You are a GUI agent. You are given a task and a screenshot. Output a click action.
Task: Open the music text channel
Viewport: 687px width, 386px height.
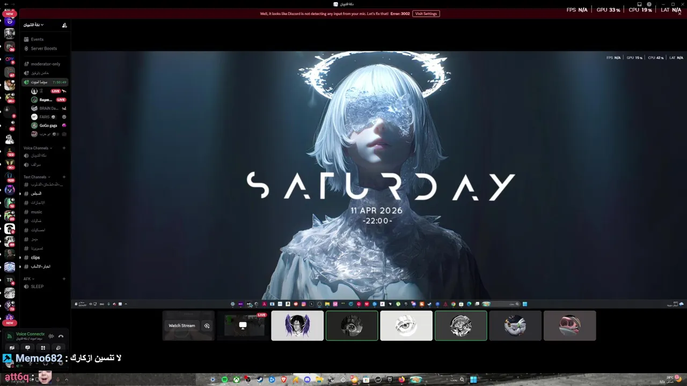(x=45, y=212)
